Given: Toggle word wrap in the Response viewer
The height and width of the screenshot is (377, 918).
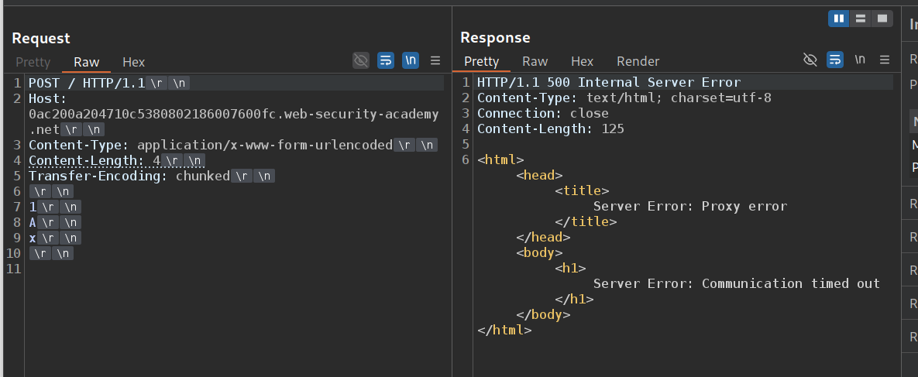Looking at the screenshot, I should coord(834,60).
